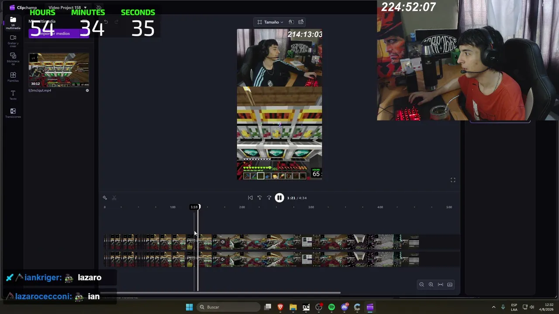Viewport: 559px width, 314px height.
Task: Open the Video Project 158 title dropdown
Action: point(68,8)
